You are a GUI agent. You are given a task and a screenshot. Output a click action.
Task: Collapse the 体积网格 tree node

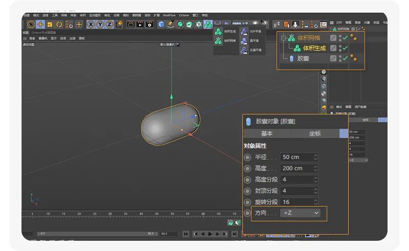[283, 38]
